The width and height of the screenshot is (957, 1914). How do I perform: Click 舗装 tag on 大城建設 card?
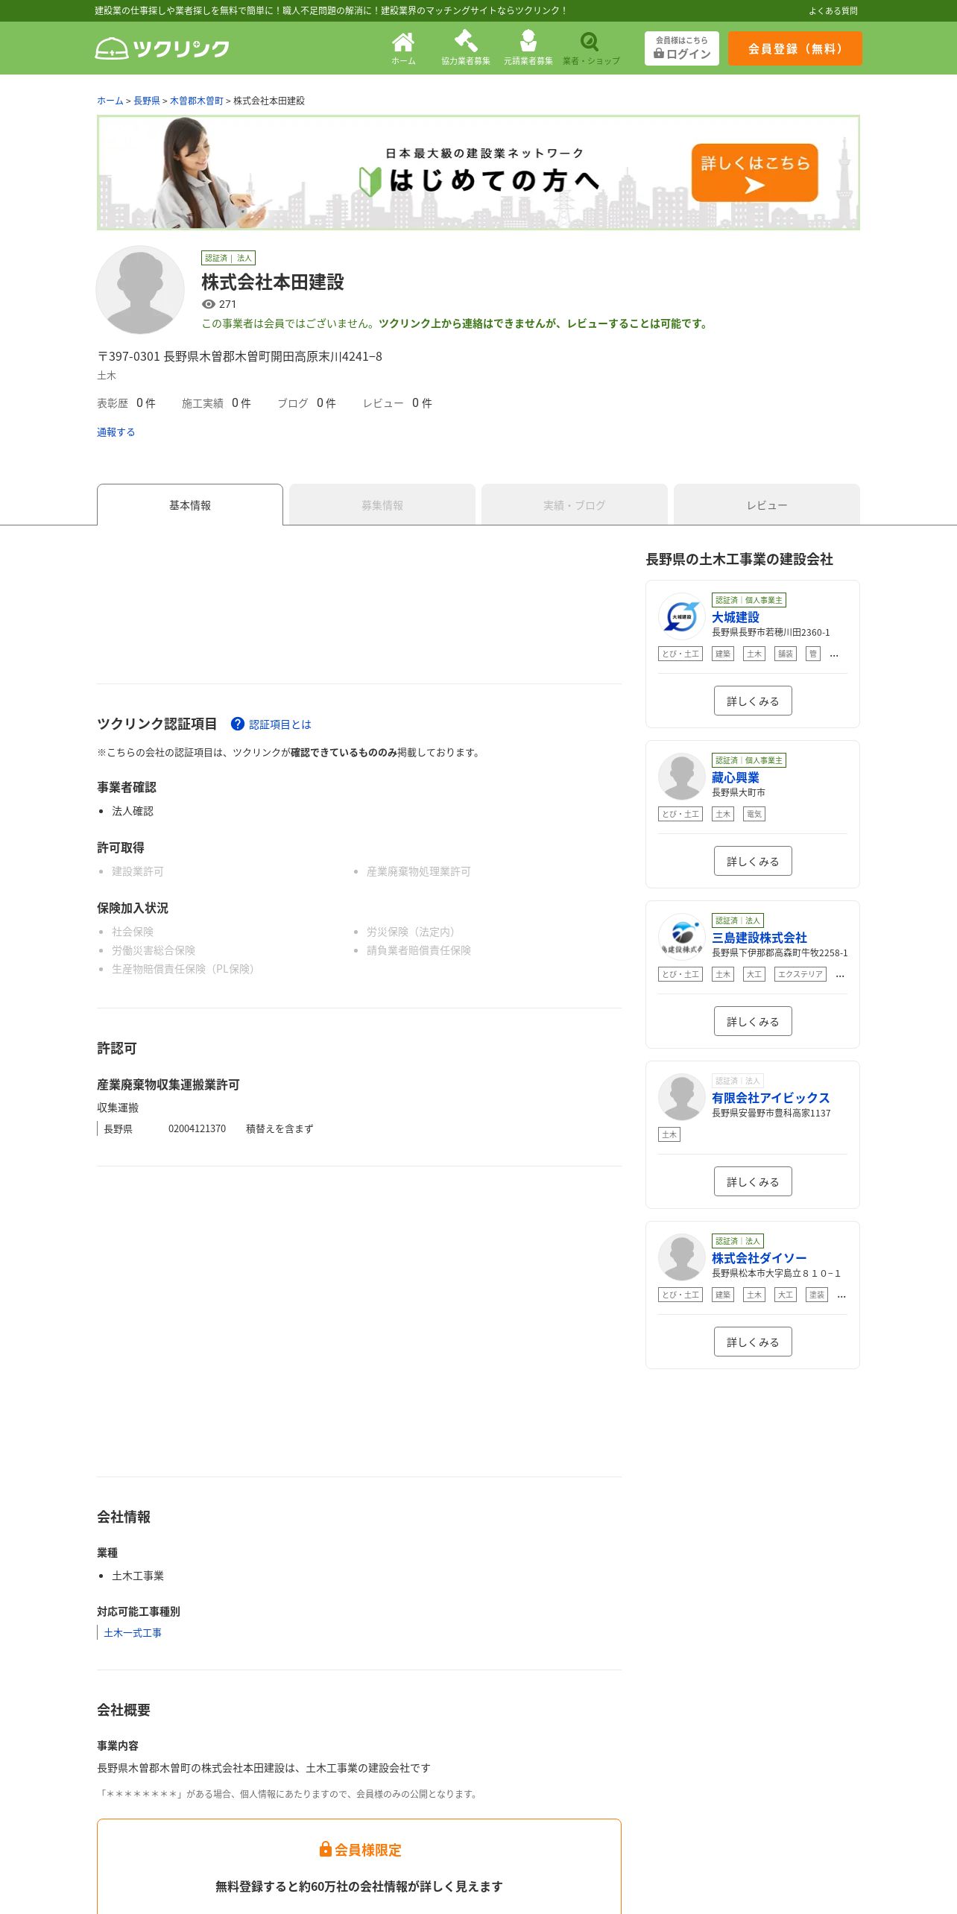click(x=786, y=654)
